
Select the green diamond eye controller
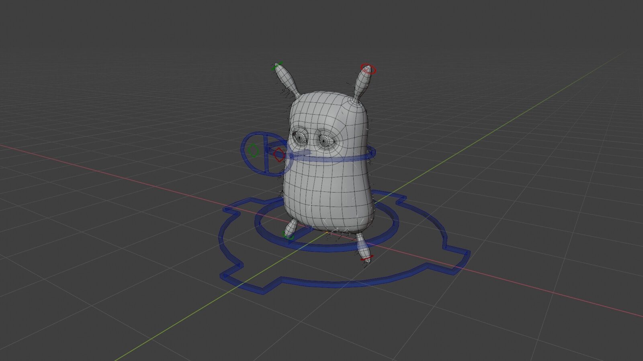253,150
